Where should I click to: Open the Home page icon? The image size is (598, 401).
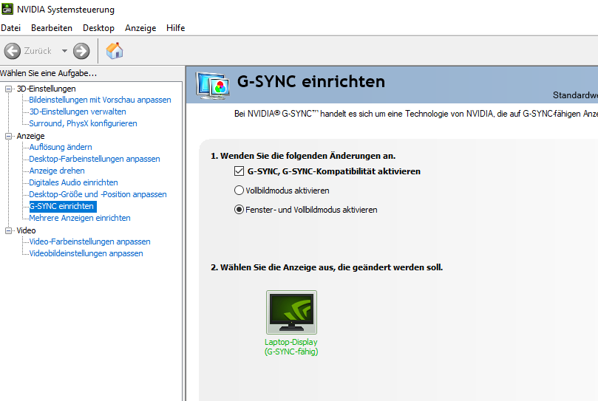coord(115,51)
